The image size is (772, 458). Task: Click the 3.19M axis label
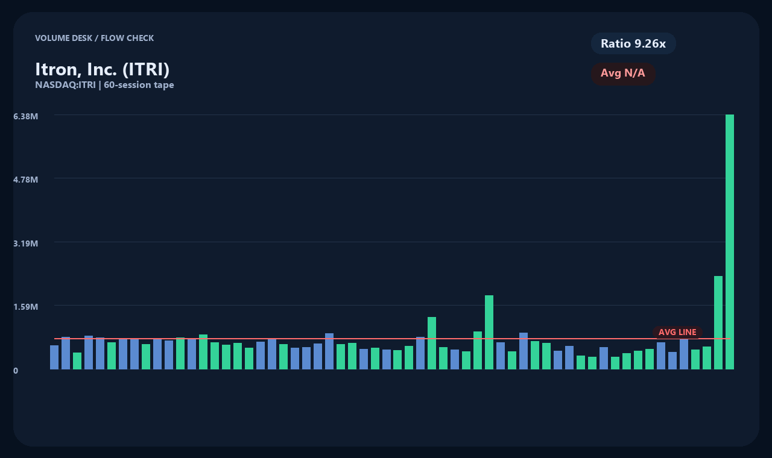(x=26, y=243)
